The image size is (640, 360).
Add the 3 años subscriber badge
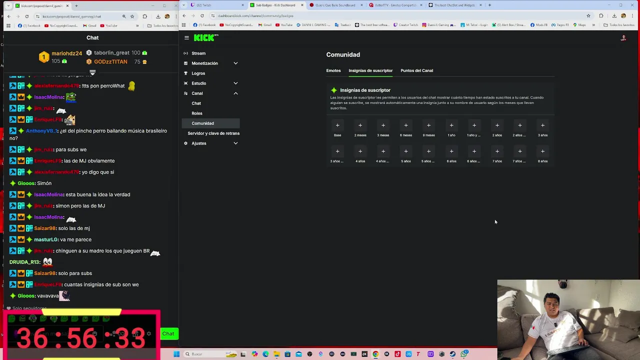[x=542, y=125]
